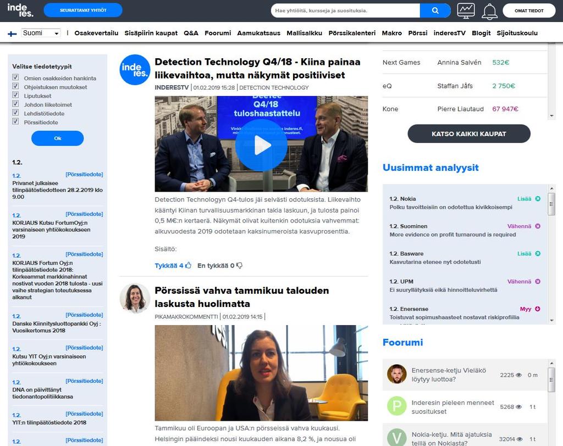
Task: Click the Omat tiedot button
Action: [x=529, y=11]
